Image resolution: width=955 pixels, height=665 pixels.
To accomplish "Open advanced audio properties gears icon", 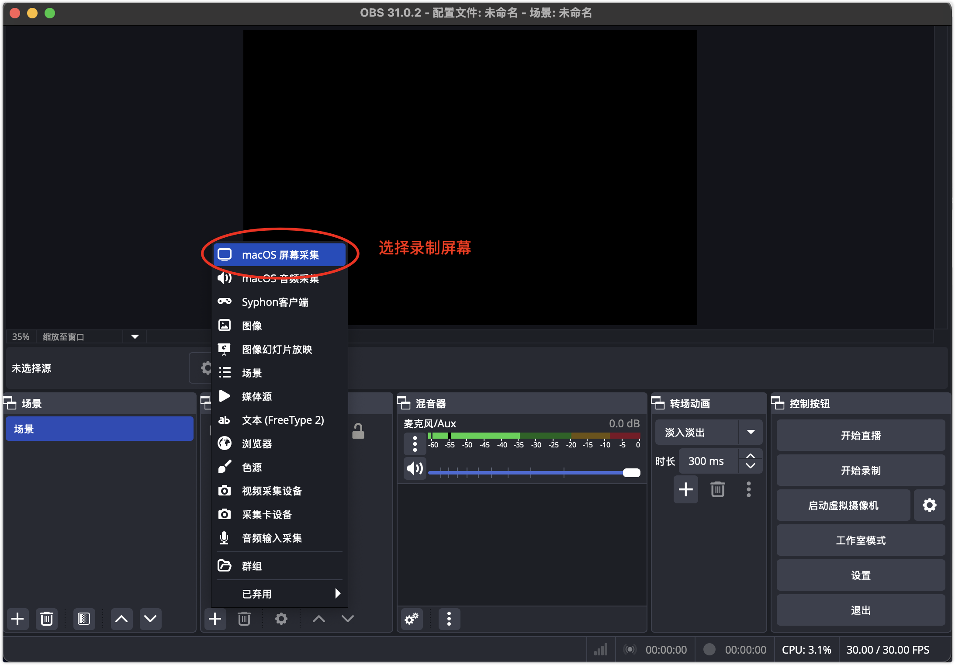I will point(412,619).
